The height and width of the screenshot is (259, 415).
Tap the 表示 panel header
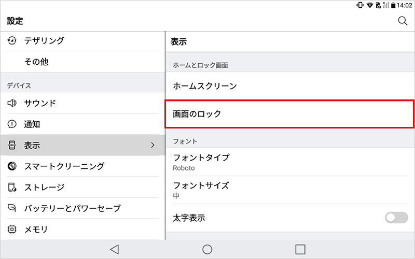click(178, 41)
